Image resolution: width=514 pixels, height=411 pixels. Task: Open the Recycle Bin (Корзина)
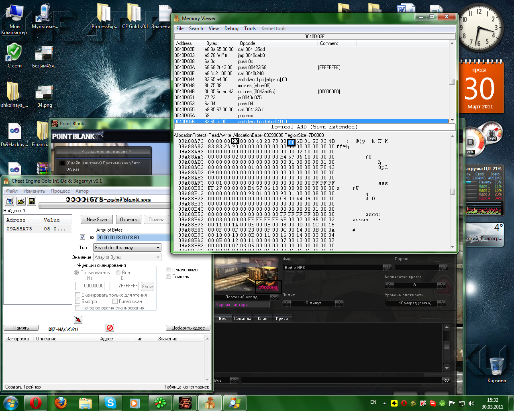[x=497, y=369]
